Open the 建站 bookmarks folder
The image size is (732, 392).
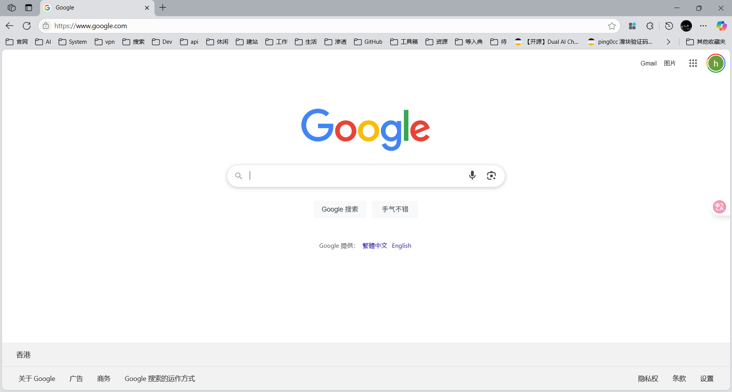pyautogui.click(x=247, y=42)
